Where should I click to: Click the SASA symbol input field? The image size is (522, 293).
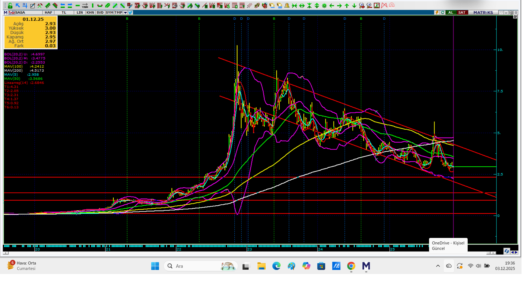coord(27,12)
